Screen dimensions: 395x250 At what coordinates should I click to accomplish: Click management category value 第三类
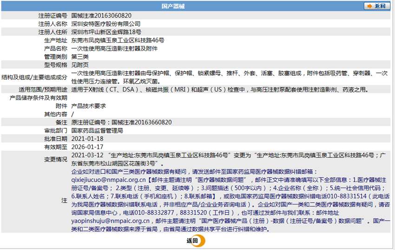pos(80,57)
